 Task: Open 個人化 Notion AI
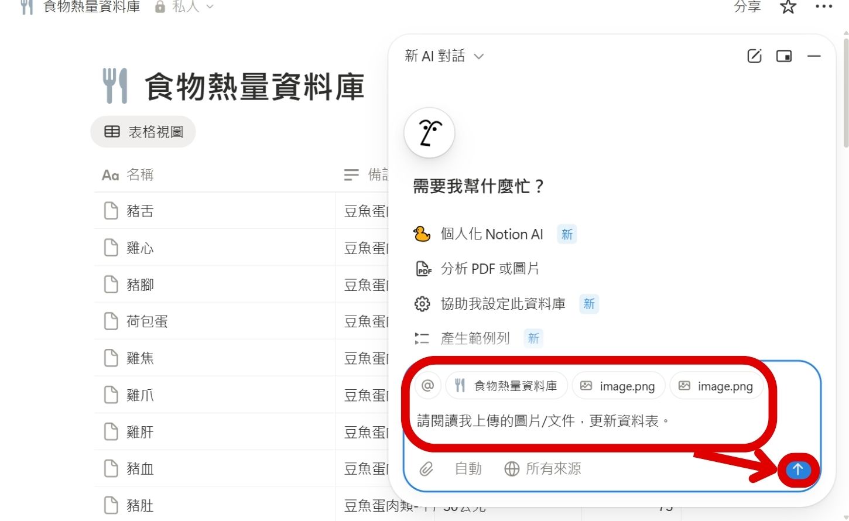click(492, 234)
